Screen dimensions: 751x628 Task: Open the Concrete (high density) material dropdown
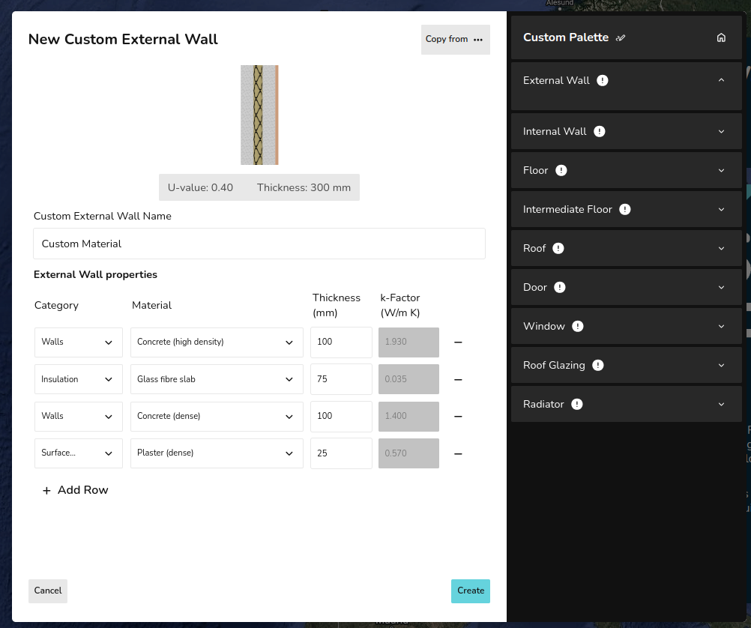click(216, 342)
